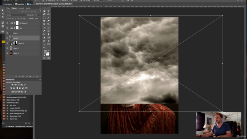Viewport: 247px width, 139px height.
Task: Select the Zoom magnifier tool
Action: [44, 24]
